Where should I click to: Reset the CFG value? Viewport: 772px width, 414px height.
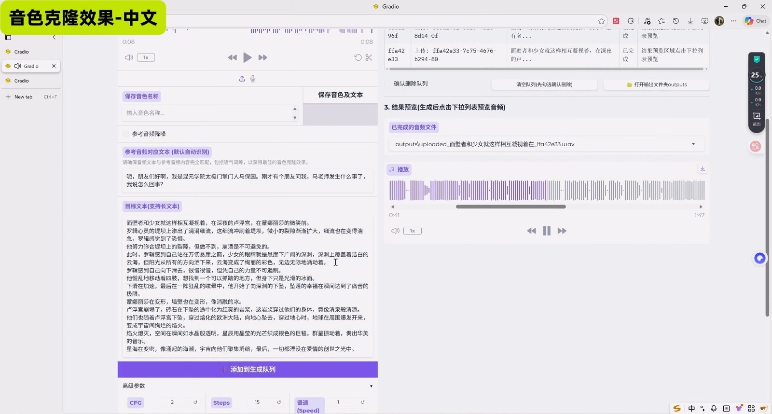point(195,402)
